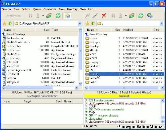The height and width of the screenshot is (130, 166).
Task: Open the Help menu
Action: point(91,9)
